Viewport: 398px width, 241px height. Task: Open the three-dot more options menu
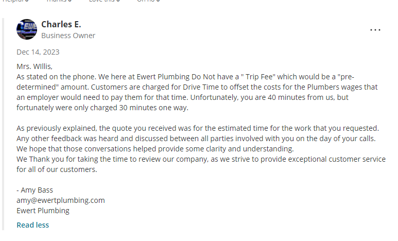click(x=375, y=30)
